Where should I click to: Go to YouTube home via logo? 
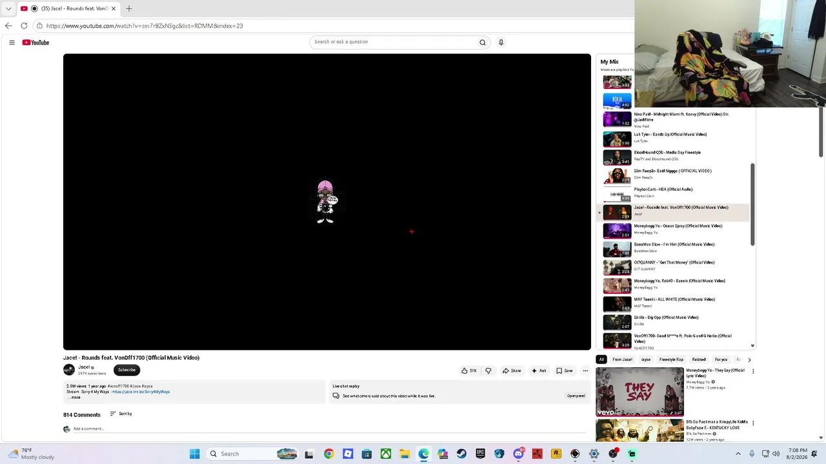pyautogui.click(x=35, y=43)
